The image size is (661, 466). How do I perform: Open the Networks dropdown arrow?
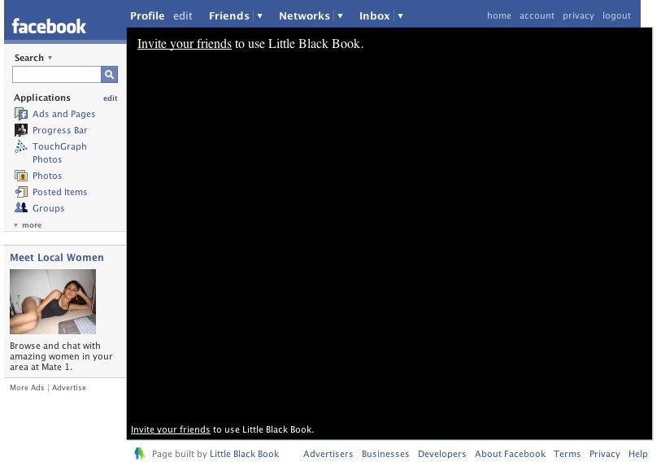[340, 16]
